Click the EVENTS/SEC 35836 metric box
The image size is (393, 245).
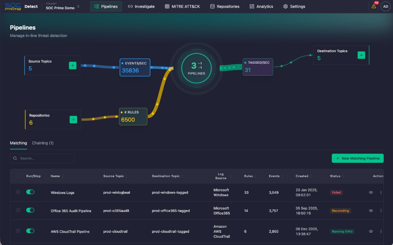click(x=135, y=68)
